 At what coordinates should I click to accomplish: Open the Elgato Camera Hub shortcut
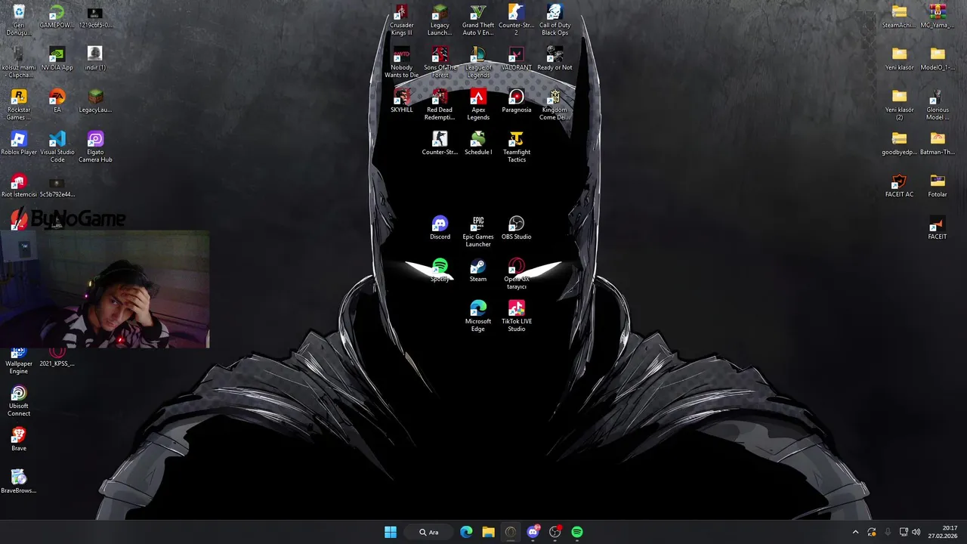point(95,147)
